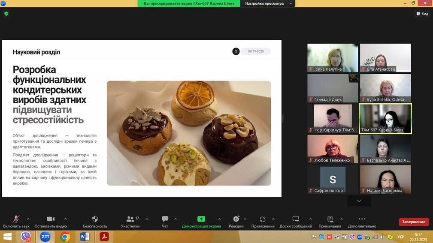
Task: Expand audio options arrow beside microphone
Action: click(x=28, y=219)
